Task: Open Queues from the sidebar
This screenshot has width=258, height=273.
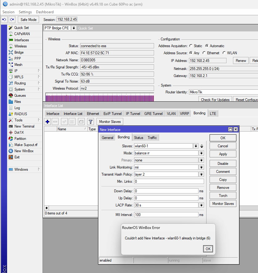Action: [20, 96]
